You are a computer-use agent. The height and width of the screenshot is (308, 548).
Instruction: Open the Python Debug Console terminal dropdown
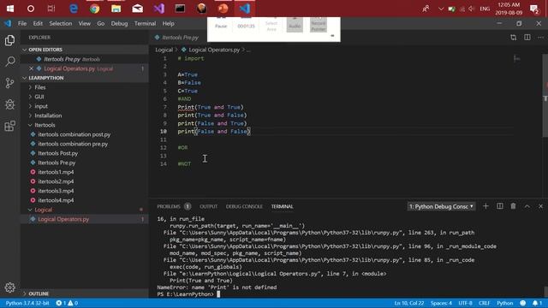click(x=441, y=206)
